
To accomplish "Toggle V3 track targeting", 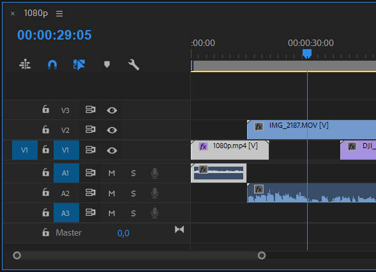I will tap(65, 110).
